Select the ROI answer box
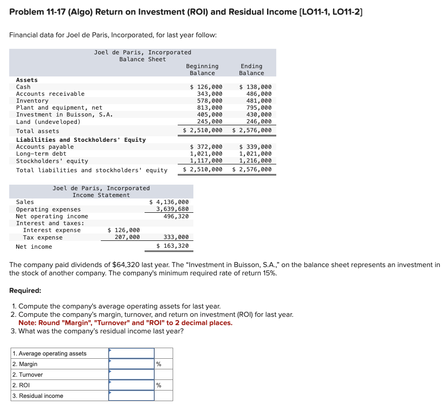This screenshot has width=448, height=414. pyautogui.click(x=131, y=385)
